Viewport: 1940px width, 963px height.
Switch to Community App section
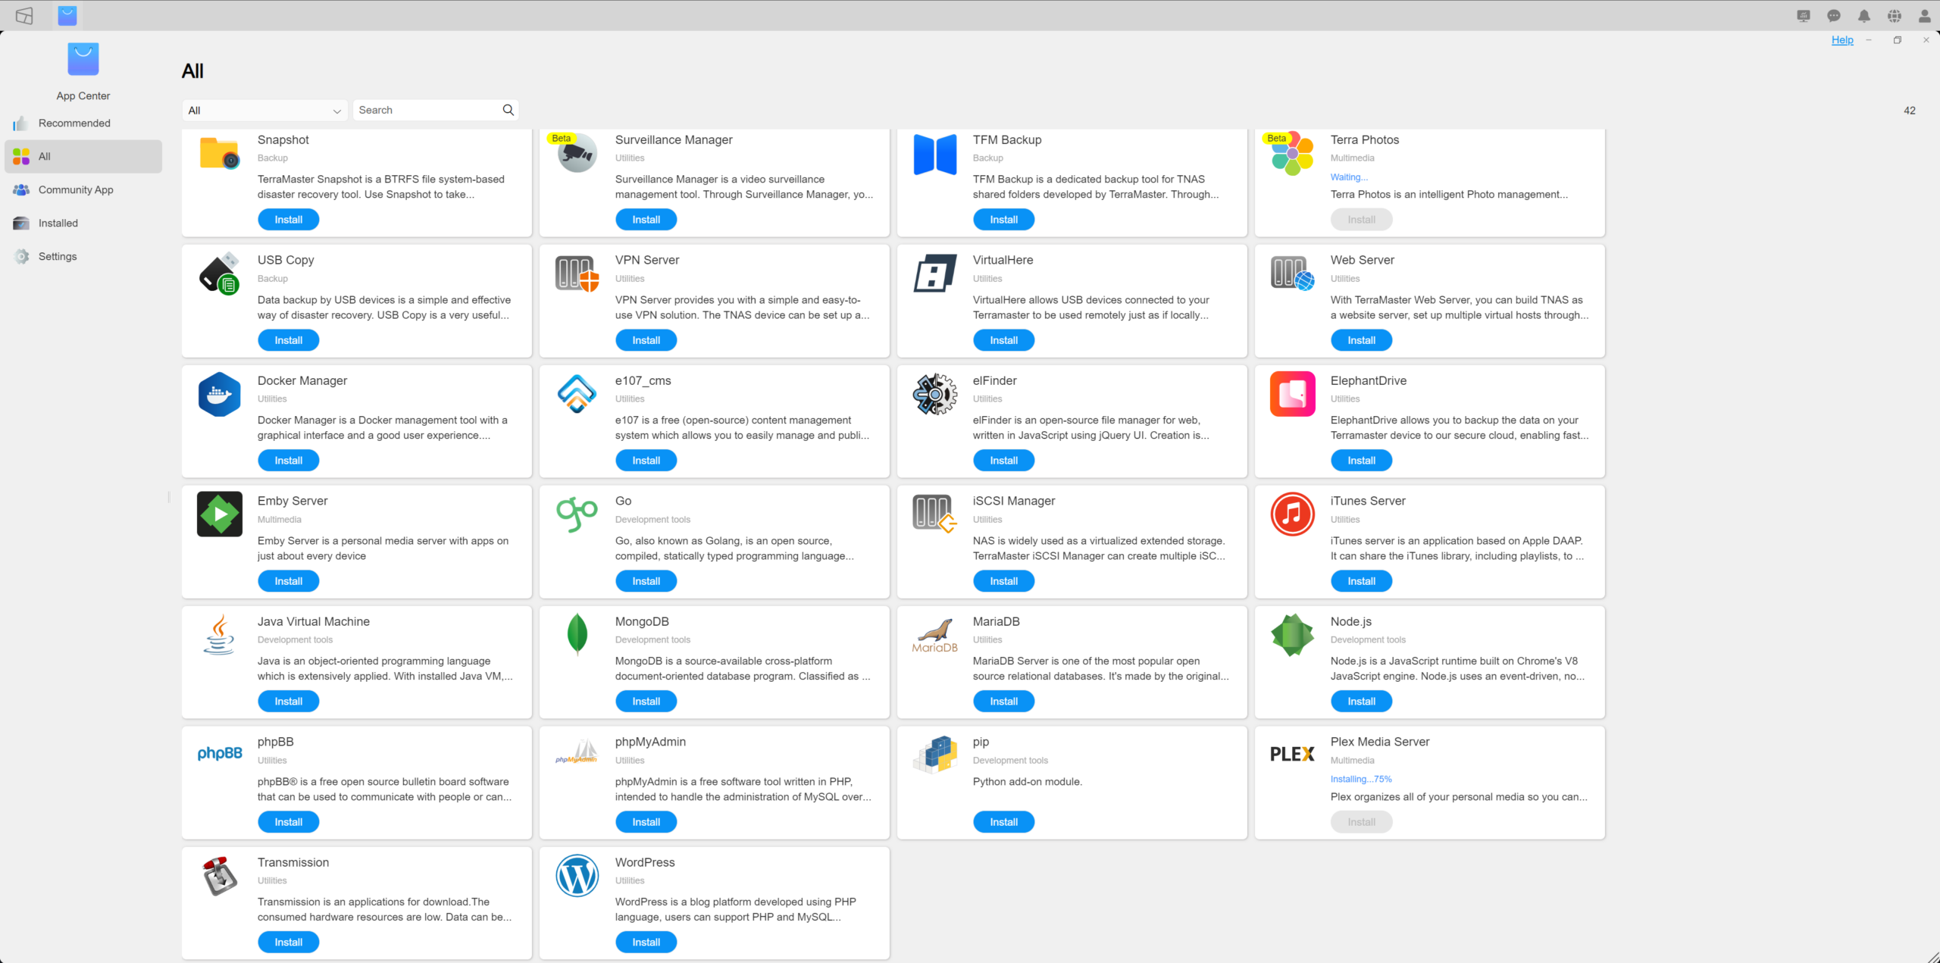click(x=76, y=190)
